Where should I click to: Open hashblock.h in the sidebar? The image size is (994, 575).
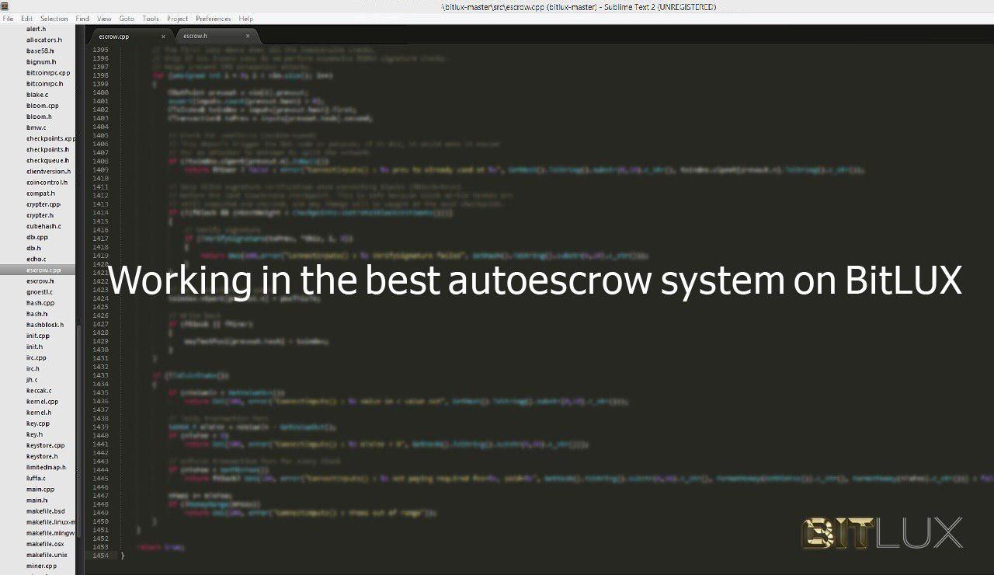click(45, 325)
